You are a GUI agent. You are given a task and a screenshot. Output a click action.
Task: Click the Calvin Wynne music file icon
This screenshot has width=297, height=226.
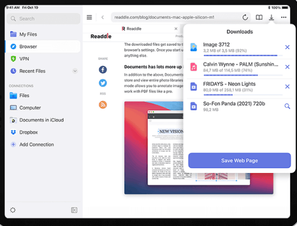pyautogui.click(x=194, y=67)
